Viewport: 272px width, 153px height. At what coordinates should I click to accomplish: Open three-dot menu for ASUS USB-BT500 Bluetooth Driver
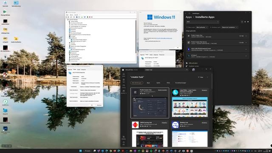click(x=246, y=49)
